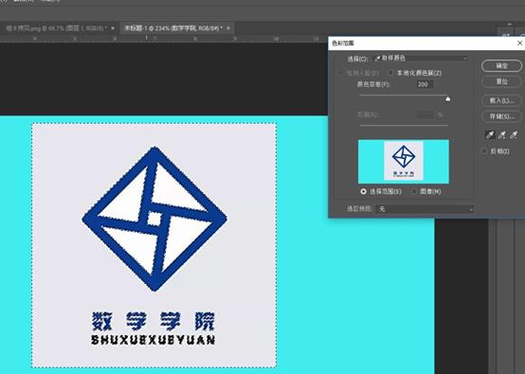Select the Subtract from Sample eyedropper

click(514, 134)
